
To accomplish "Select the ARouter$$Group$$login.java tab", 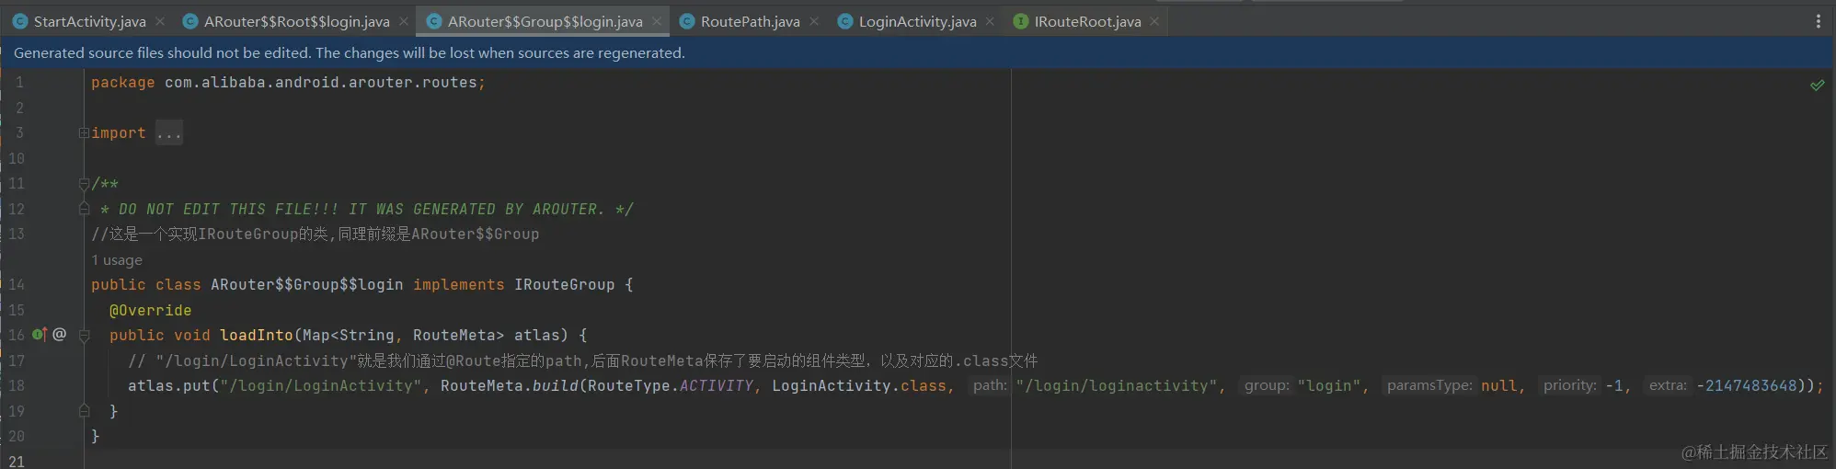I will tap(545, 21).
